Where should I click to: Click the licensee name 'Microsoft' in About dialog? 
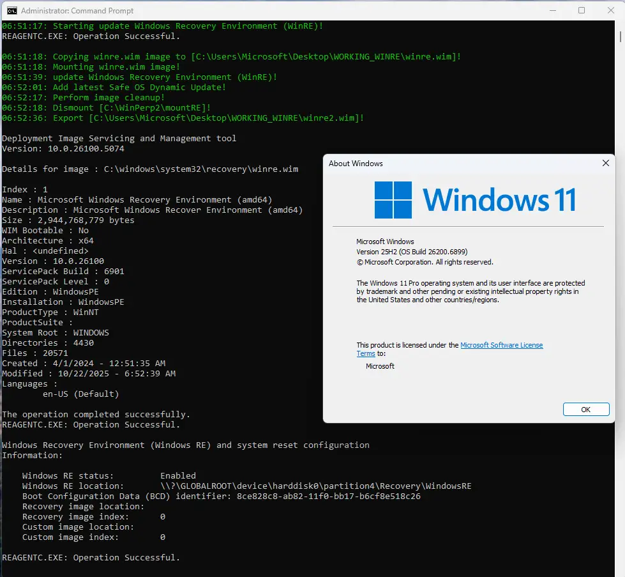[x=380, y=366]
